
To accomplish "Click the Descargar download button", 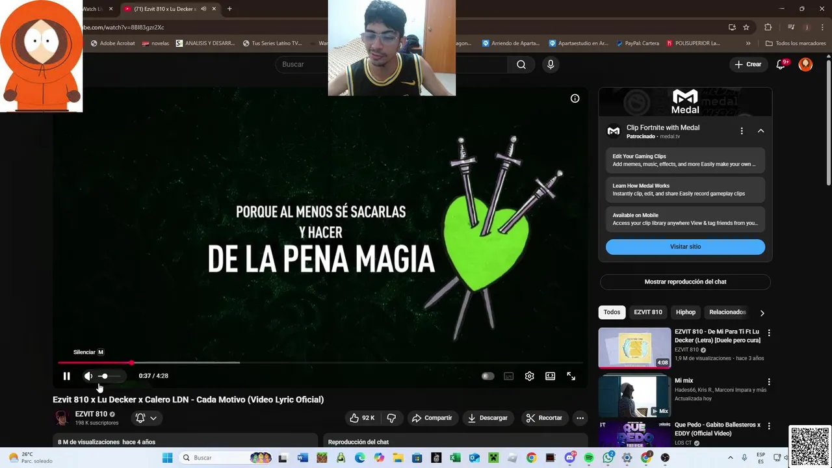I will (x=487, y=418).
